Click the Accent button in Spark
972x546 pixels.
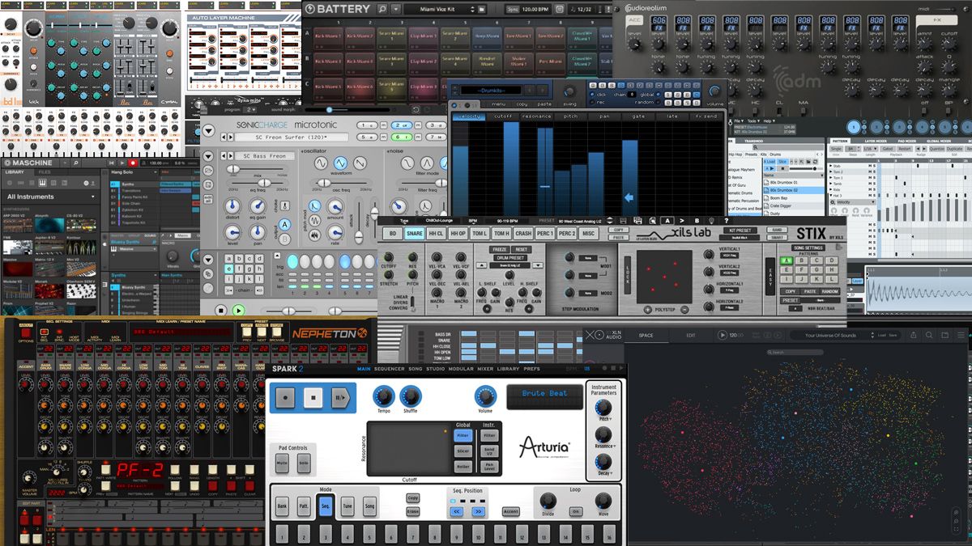(x=510, y=511)
